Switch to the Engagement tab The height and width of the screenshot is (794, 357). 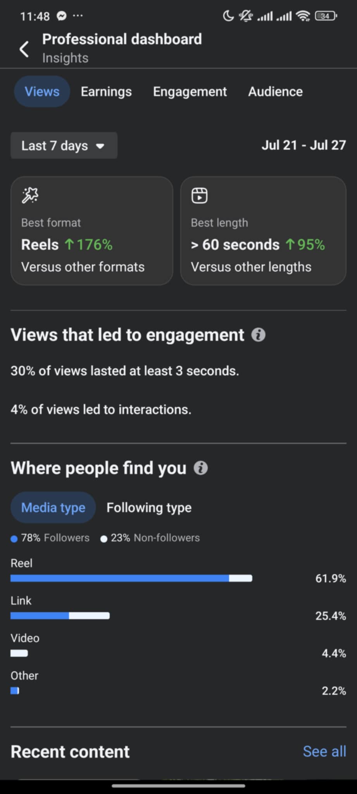click(190, 91)
